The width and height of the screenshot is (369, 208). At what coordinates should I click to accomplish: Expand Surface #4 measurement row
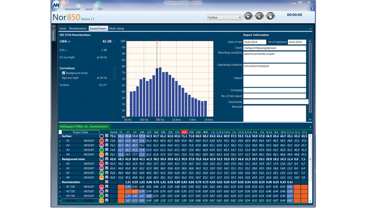pos(60,155)
